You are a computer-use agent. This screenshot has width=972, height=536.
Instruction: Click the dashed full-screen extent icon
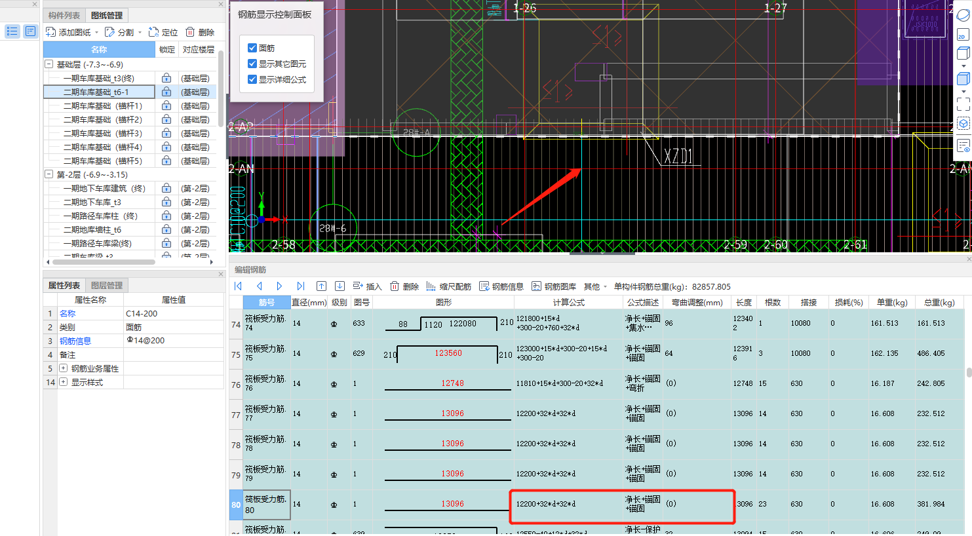(963, 104)
